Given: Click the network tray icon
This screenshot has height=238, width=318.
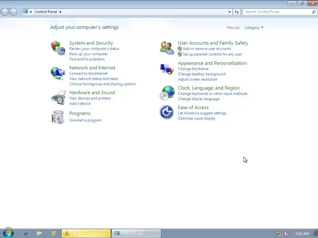Looking at the screenshot, I should pyautogui.click(x=279, y=234).
